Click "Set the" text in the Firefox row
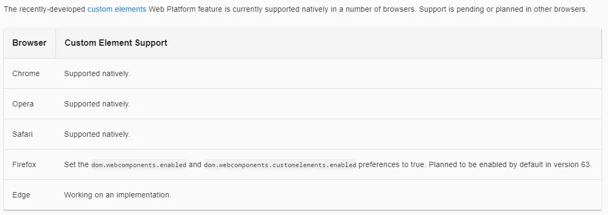 (x=76, y=164)
